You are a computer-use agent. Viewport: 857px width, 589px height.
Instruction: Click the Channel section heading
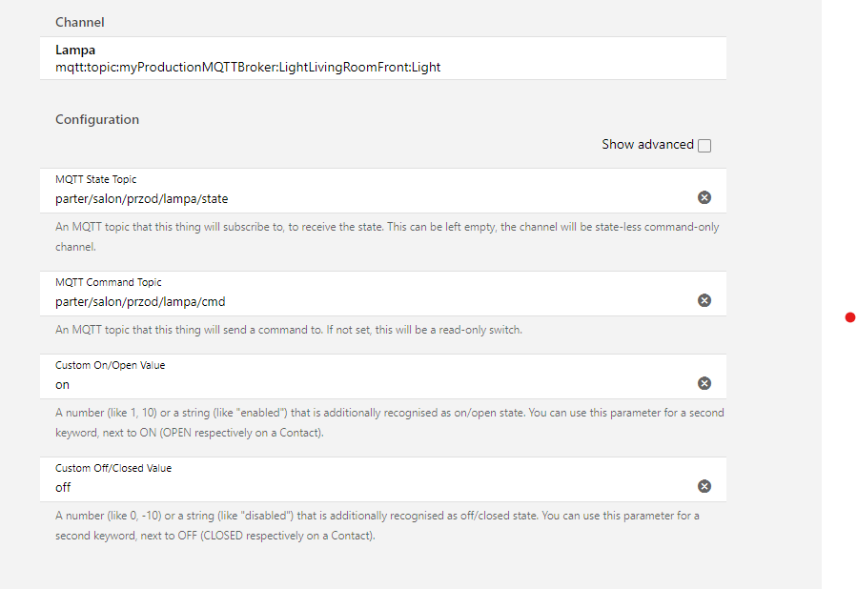[80, 23]
